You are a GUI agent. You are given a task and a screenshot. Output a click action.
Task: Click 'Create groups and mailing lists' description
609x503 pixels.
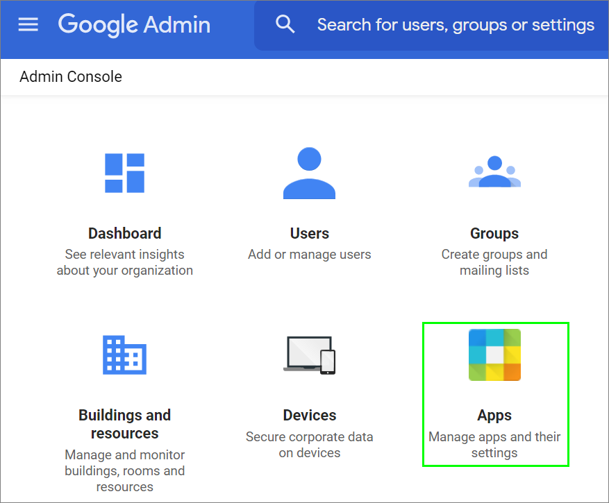(x=494, y=262)
